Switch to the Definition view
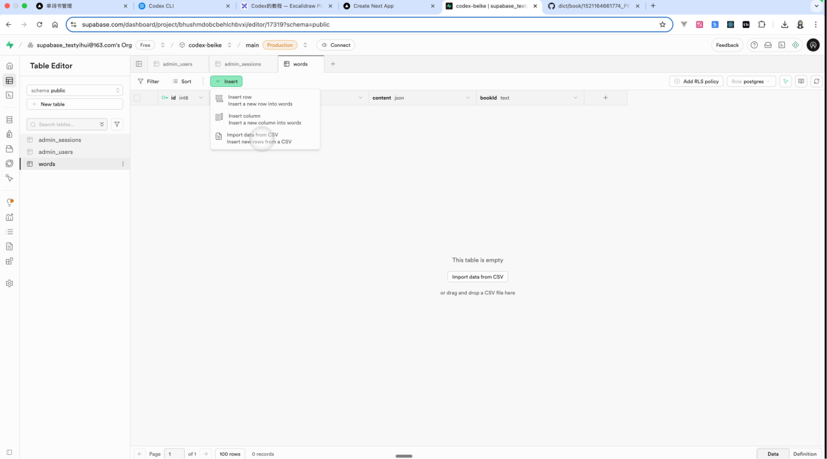Image resolution: width=827 pixels, height=459 pixels. click(x=804, y=454)
